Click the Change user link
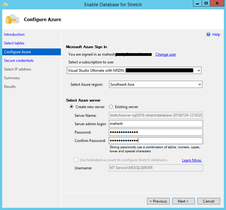The width and height of the screenshot is (226, 210). [166, 54]
